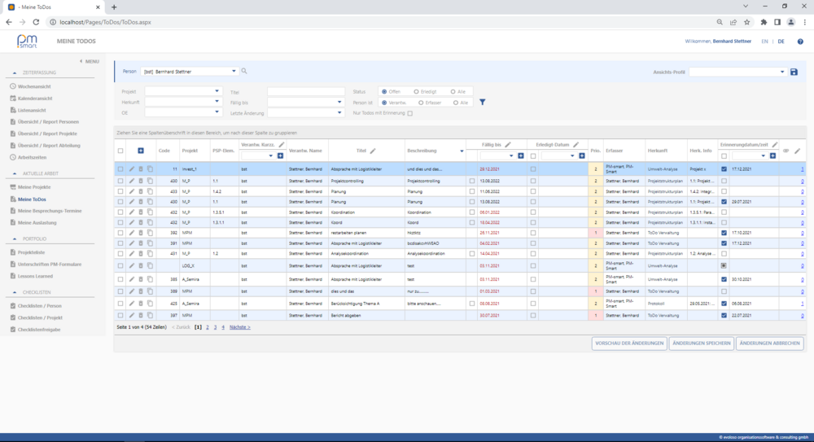Delete the Projektcontrolling todo via trash icon
The image size is (814, 442).
pos(140,180)
